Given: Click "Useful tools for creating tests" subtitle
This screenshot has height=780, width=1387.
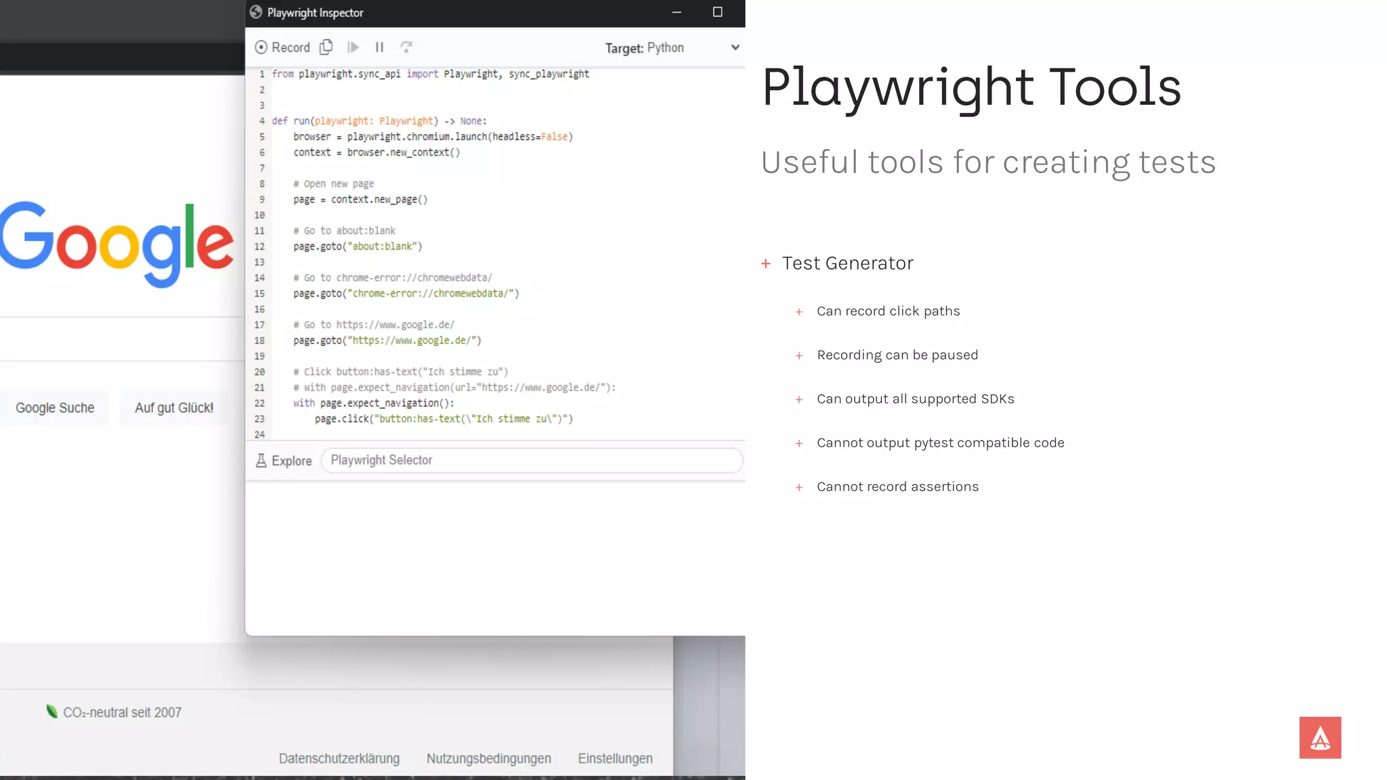Looking at the screenshot, I should pyautogui.click(x=989, y=163).
